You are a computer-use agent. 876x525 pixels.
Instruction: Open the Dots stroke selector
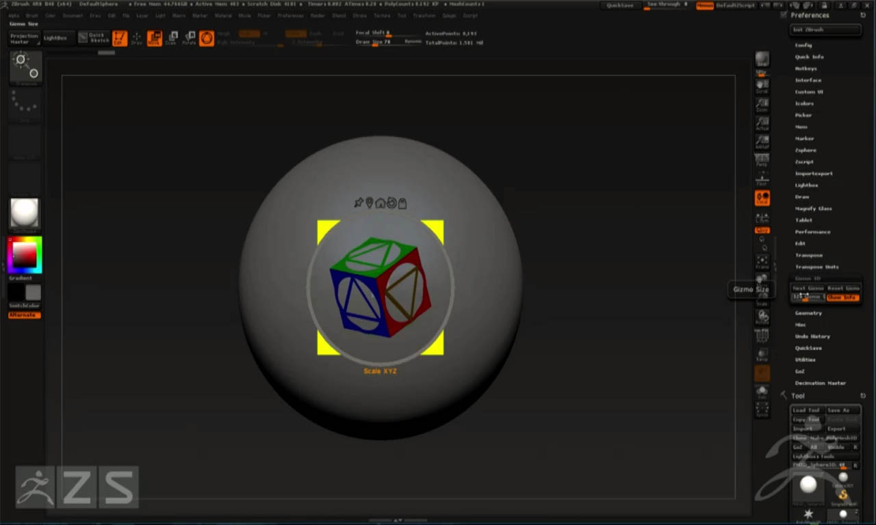click(x=26, y=105)
